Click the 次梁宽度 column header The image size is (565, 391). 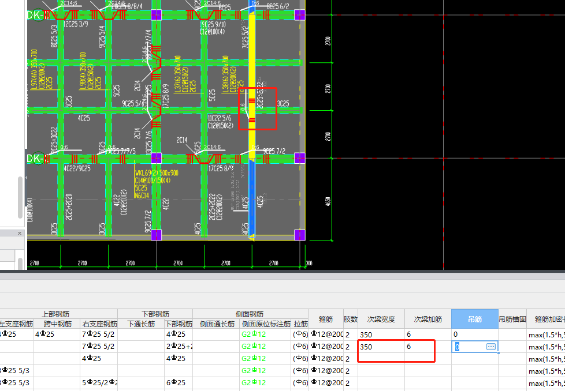pyautogui.click(x=381, y=319)
